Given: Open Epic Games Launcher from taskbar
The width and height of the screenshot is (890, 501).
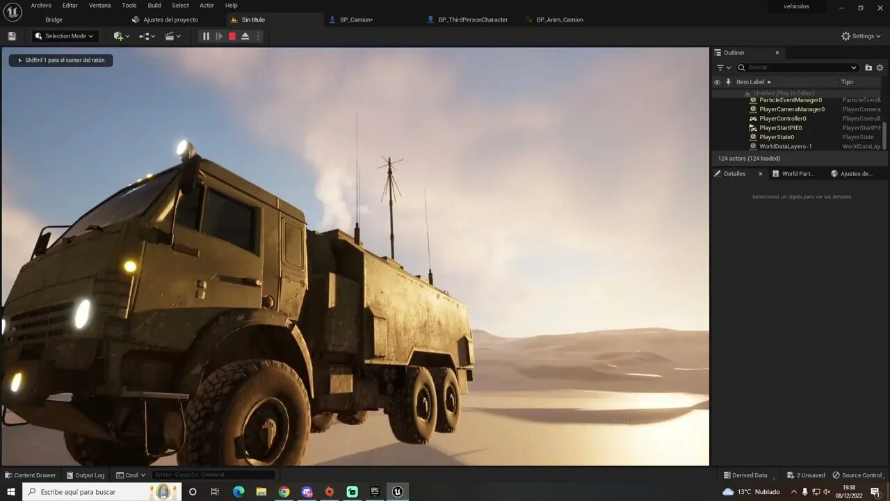Looking at the screenshot, I should point(375,492).
